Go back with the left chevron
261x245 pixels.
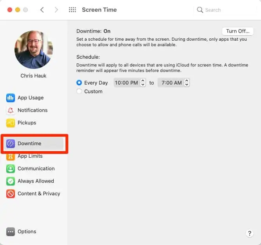click(42, 10)
